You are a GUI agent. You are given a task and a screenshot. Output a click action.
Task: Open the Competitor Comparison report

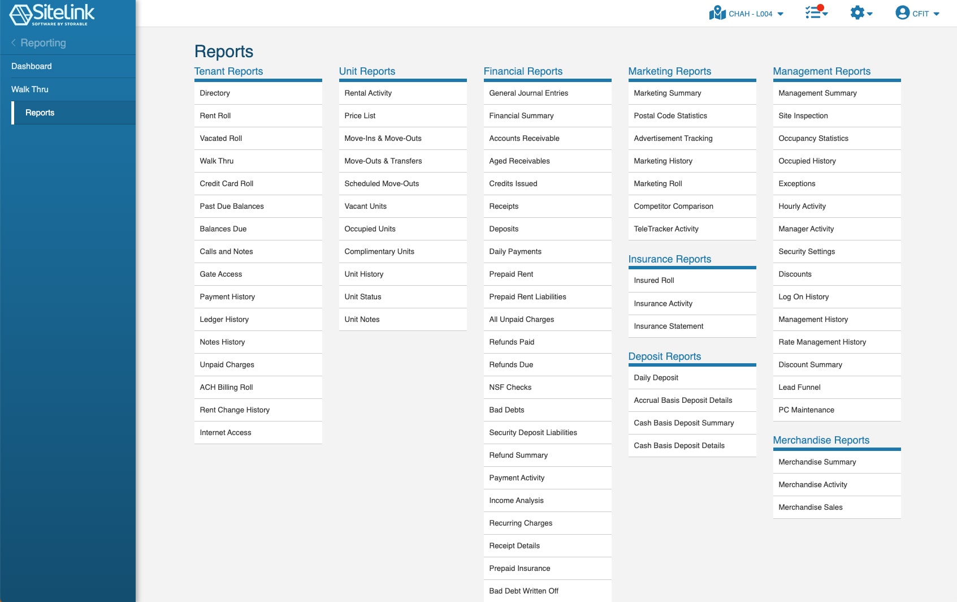[x=673, y=206]
